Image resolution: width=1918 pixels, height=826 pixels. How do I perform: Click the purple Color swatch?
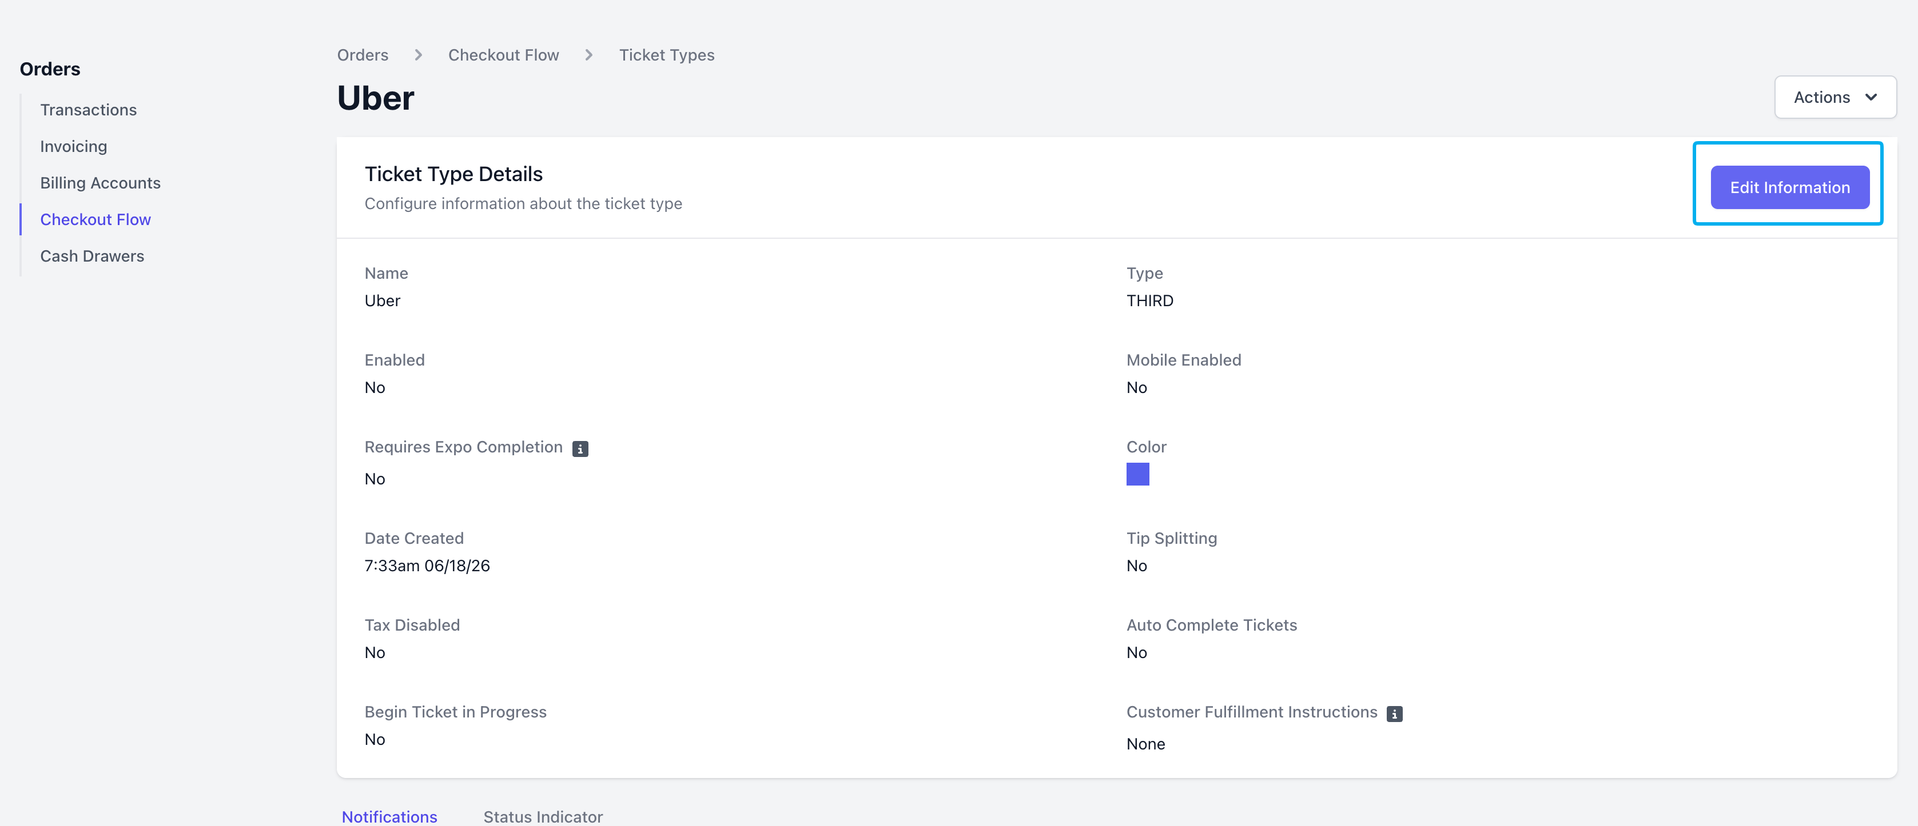tap(1137, 474)
